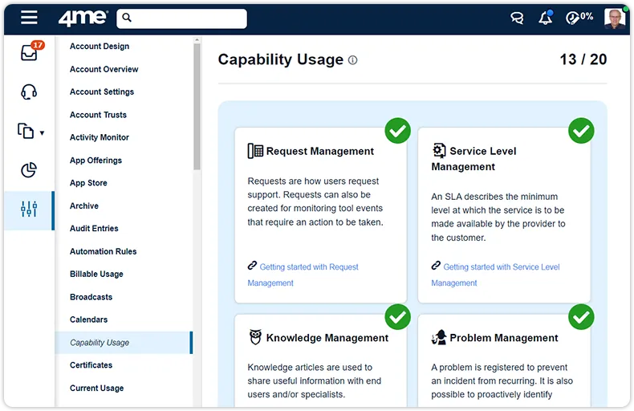The image size is (634, 411).
Task: Open the chat conversations icon
Action: pos(517,18)
